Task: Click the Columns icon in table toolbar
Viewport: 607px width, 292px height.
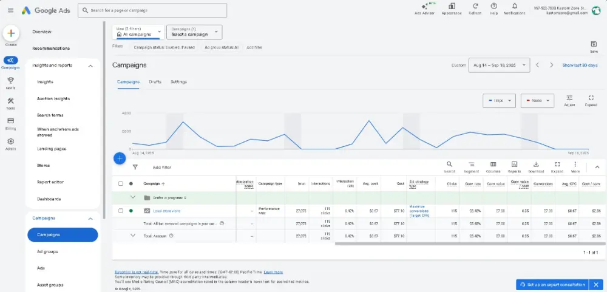Action: [x=493, y=165]
